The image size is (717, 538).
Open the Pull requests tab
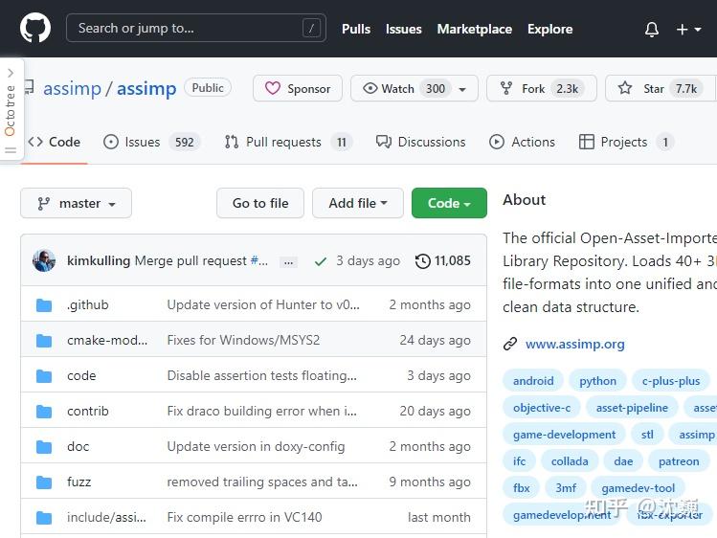click(x=283, y=142)
